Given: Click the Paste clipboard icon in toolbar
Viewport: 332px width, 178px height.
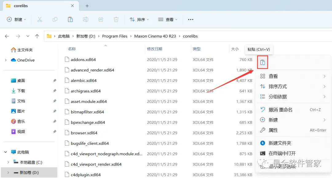Looking at the screenshot, I should 70,19.
